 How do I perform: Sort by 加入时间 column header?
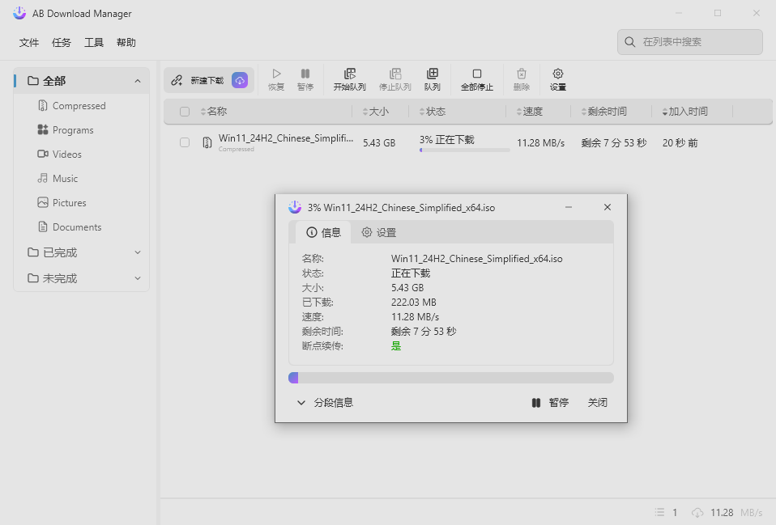685,112
